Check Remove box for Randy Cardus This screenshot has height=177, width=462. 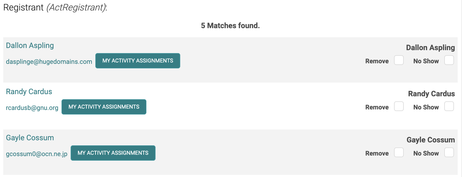click(399, 106)
